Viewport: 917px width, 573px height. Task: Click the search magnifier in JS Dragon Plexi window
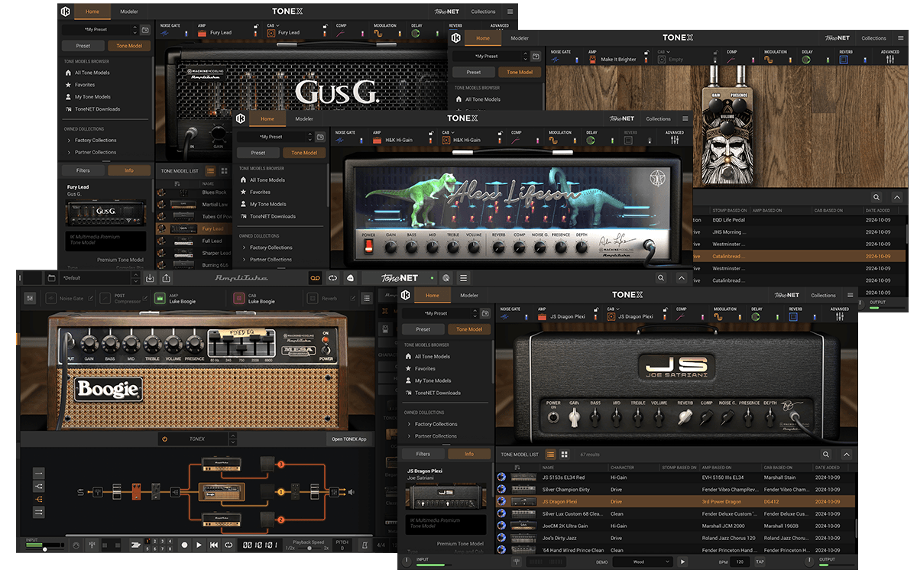826,454
